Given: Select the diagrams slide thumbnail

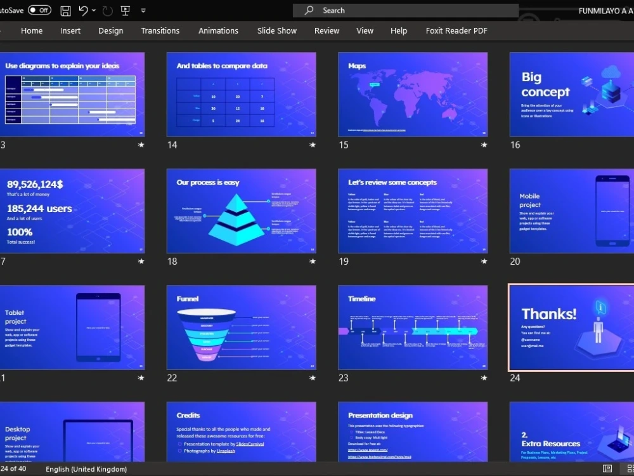Looking at the screenshot, I should [x=72, y=95].
